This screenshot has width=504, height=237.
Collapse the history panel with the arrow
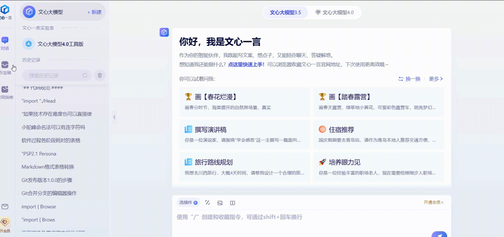coord(114,117)
